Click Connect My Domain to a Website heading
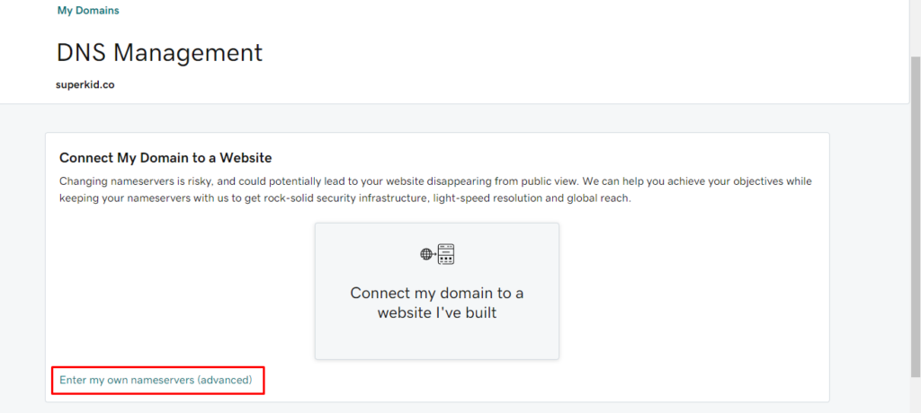Viewport: 921px width, 413px height. (x=165, y=158)
